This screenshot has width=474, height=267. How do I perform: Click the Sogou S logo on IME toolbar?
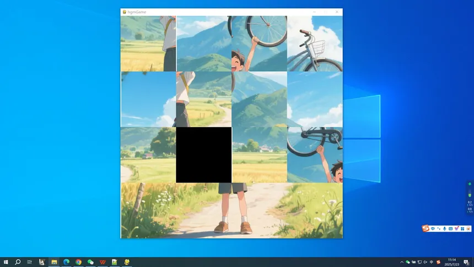pos(425,228)
